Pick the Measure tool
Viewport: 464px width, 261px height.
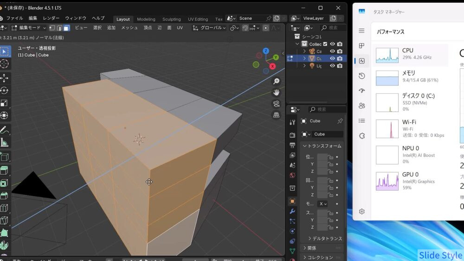[4, 142]
